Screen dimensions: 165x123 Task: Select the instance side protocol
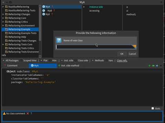(x=96, y=7)
